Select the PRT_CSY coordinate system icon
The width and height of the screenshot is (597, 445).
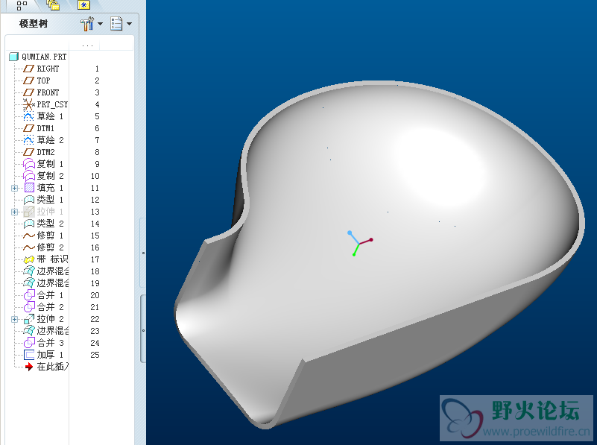(x=28, y=104)
